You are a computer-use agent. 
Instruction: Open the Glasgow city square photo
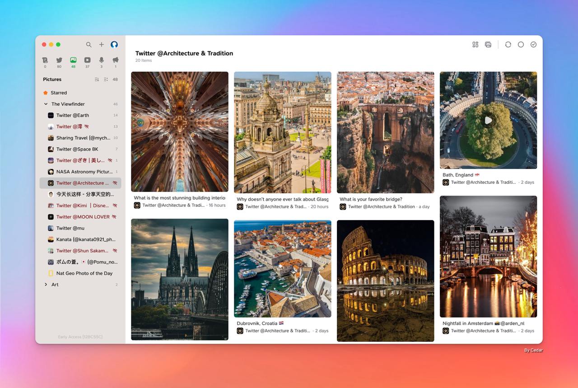click(x=283, y=132)
